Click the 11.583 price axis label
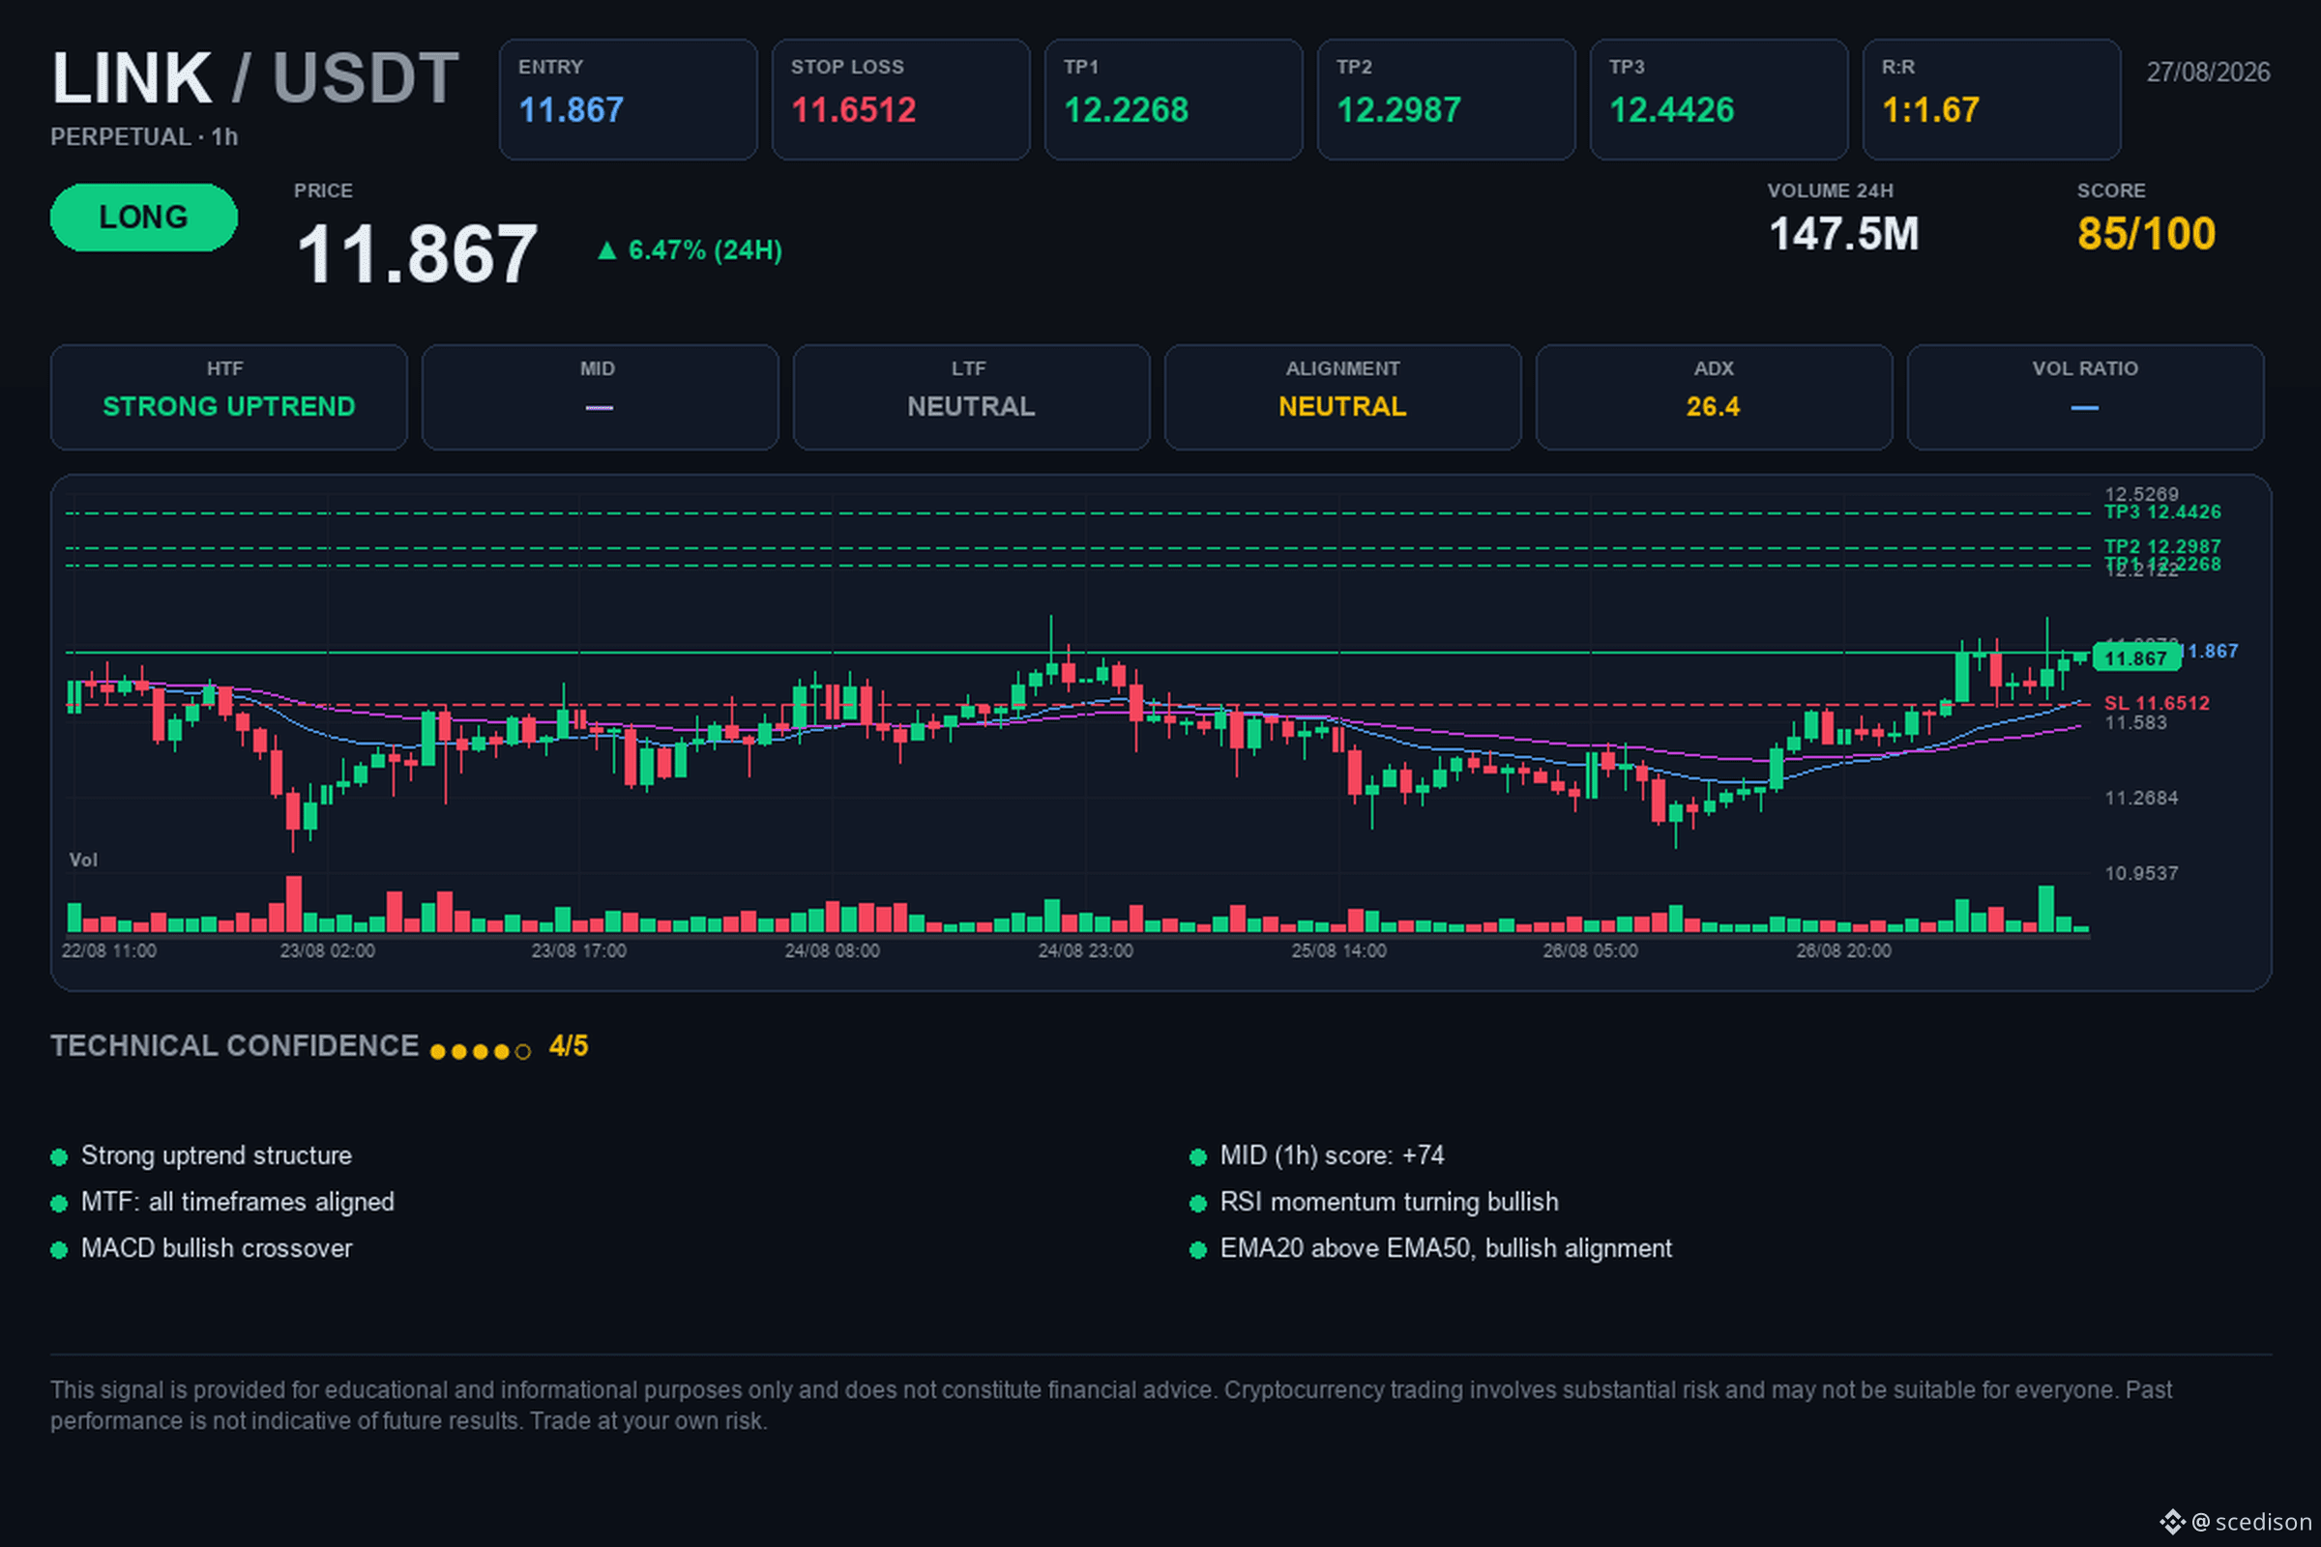 click(x=2135, y=723)
